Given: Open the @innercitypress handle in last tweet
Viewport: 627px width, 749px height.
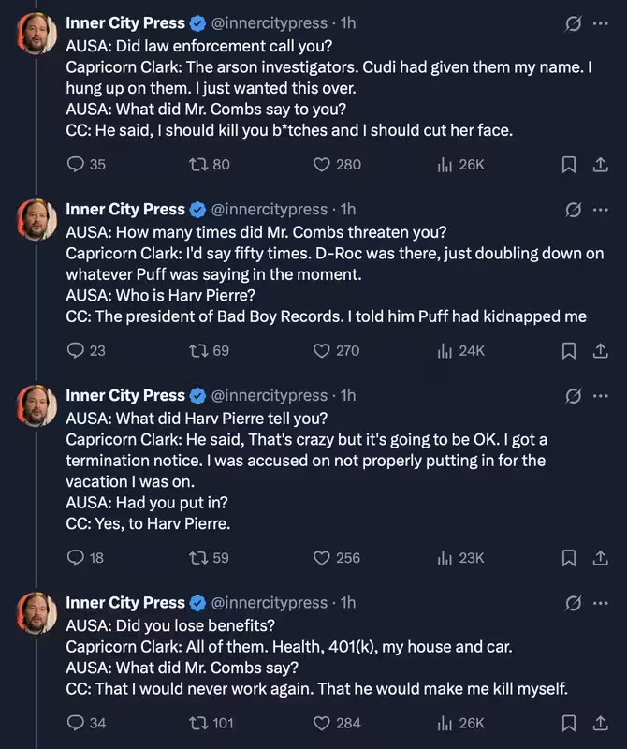Looking at the screenshot, I should (x=270, y=603).
